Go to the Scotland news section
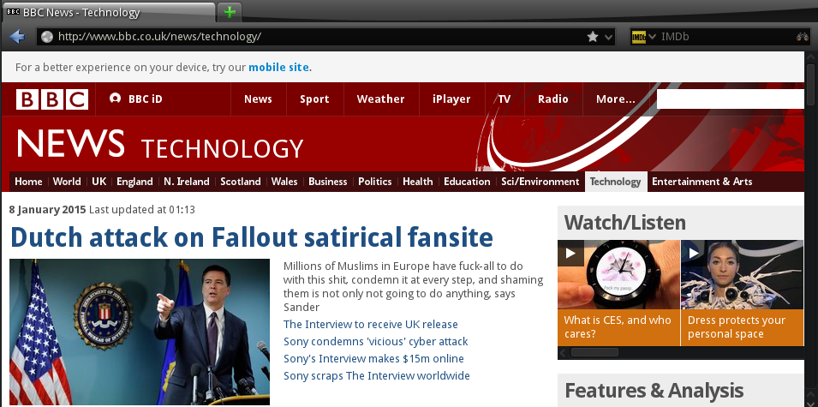The width and height of the screenshot is (818, 407). 241,182
